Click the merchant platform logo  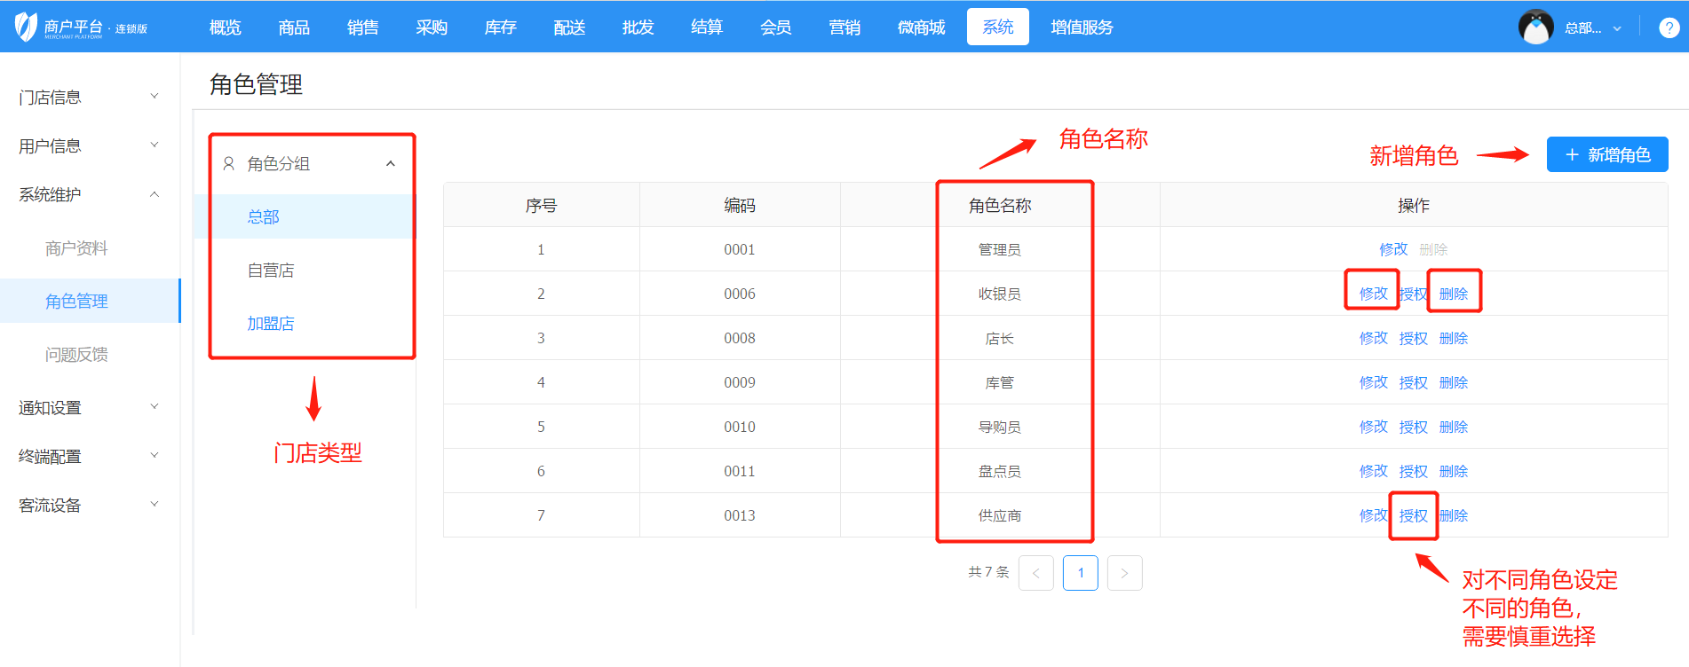[x=81, y=27]
